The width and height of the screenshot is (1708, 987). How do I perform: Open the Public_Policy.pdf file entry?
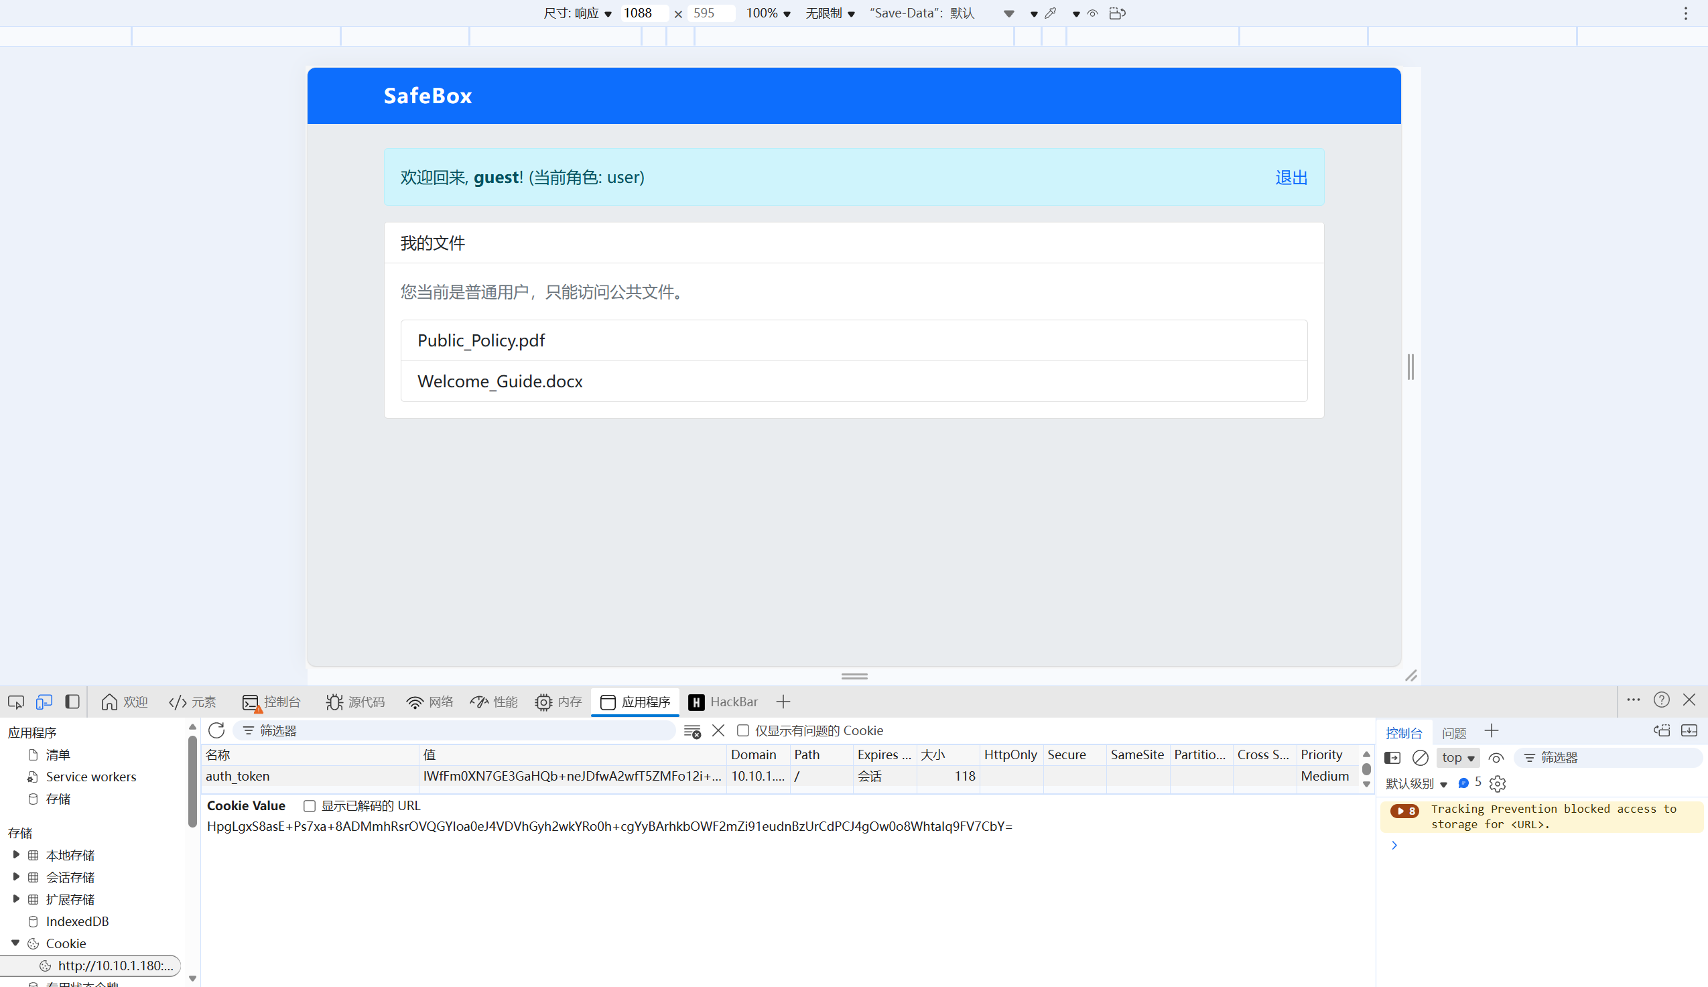481,340
